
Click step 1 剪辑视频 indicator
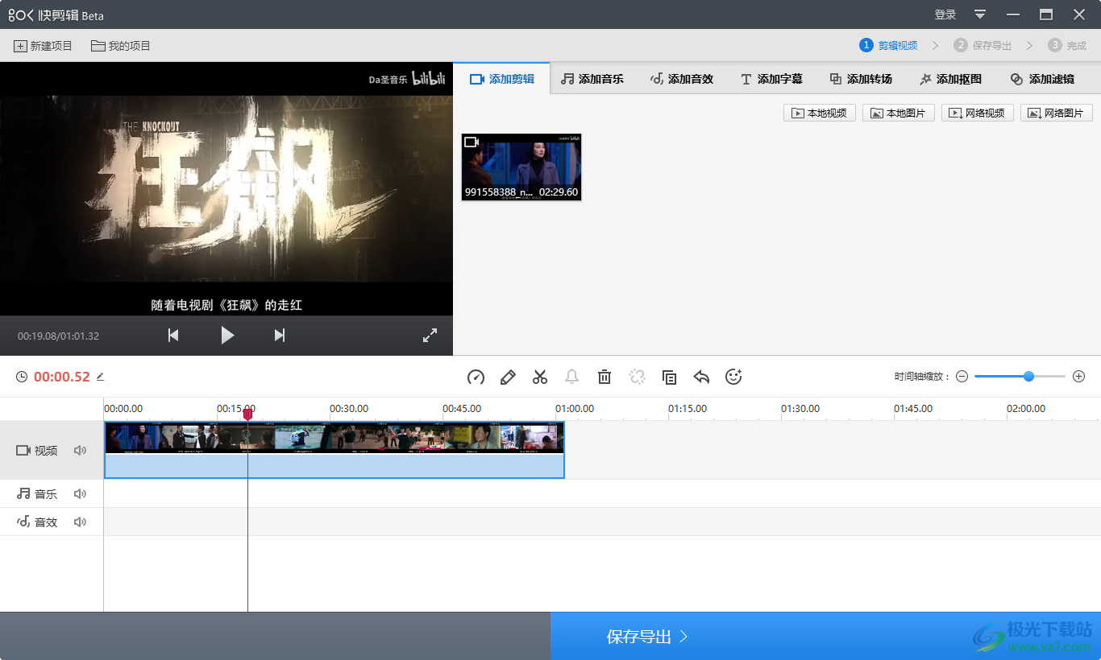[x=888, y=46]
